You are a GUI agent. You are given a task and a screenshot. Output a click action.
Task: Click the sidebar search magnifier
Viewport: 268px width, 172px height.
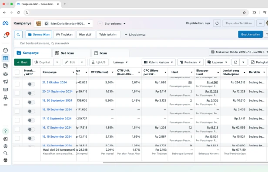6,153
